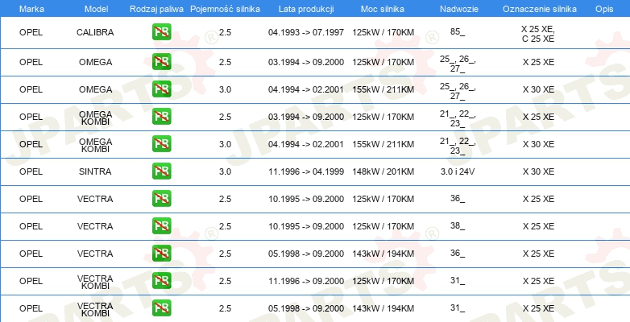Click OPEL in the SINTRA row
The width and height of the screenshot is (630, 322).
click(31, 171)
